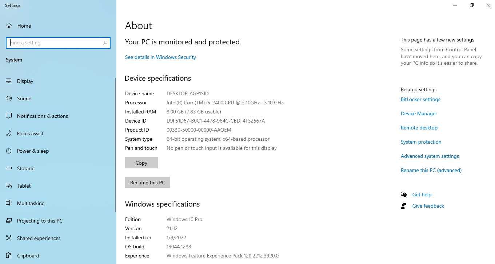Click the search magnifier icon
This screenshot has height=264, width=495.
click(105, 43)
